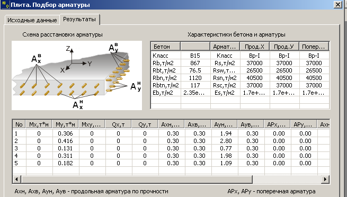Click the No column header

click(x=19, y=124)
